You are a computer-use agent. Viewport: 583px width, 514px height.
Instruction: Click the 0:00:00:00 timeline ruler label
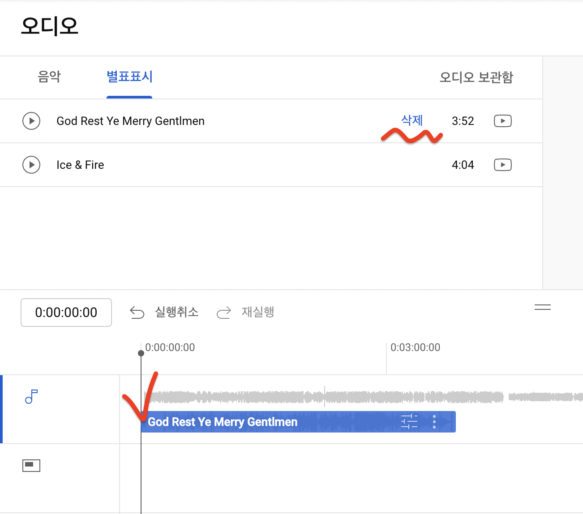170,347
